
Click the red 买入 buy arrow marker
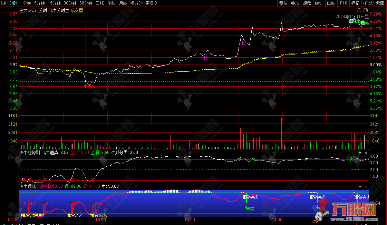(x=89, y=86)
